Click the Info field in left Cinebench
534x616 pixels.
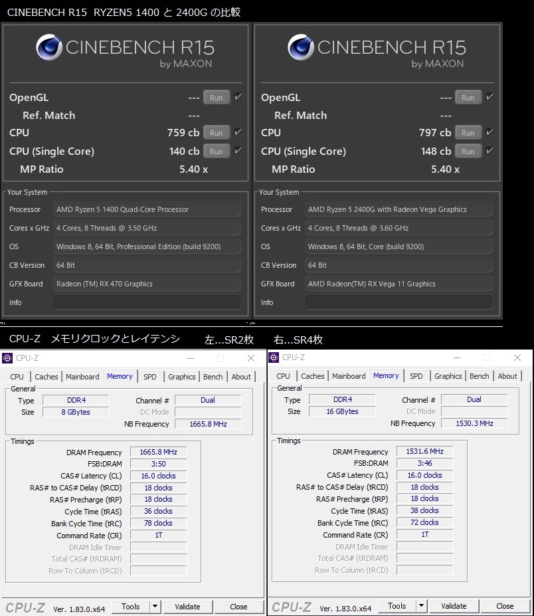click(147, 302)
